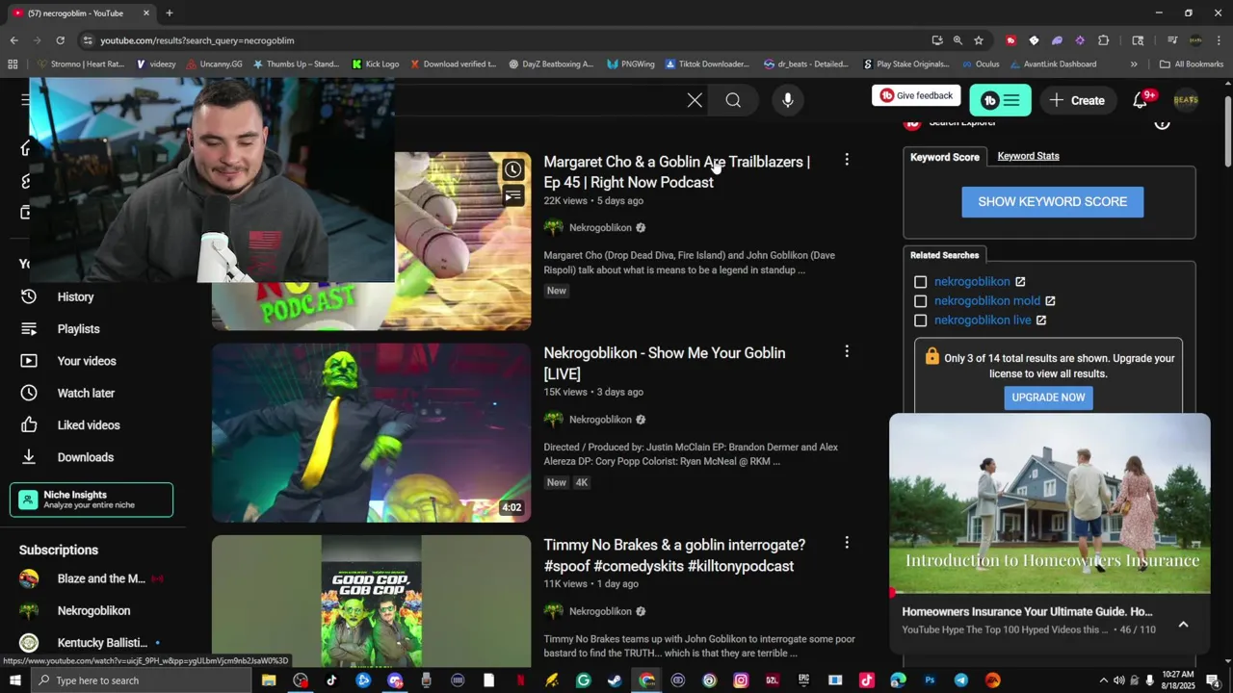
Task: Open external link next to nekrogoblikon mold
Action: click(1050, 301)
